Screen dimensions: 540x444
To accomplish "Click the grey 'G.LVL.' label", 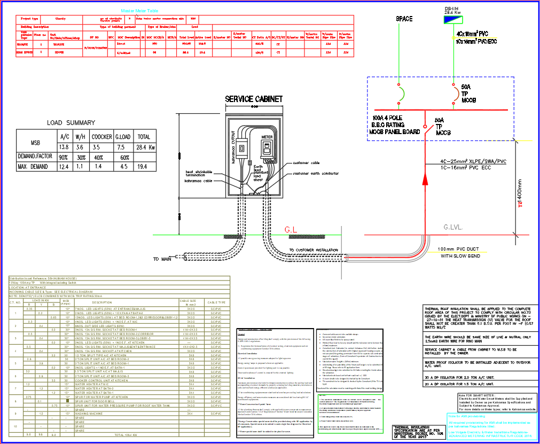I will pyautogui.click(x=453, y=227).
